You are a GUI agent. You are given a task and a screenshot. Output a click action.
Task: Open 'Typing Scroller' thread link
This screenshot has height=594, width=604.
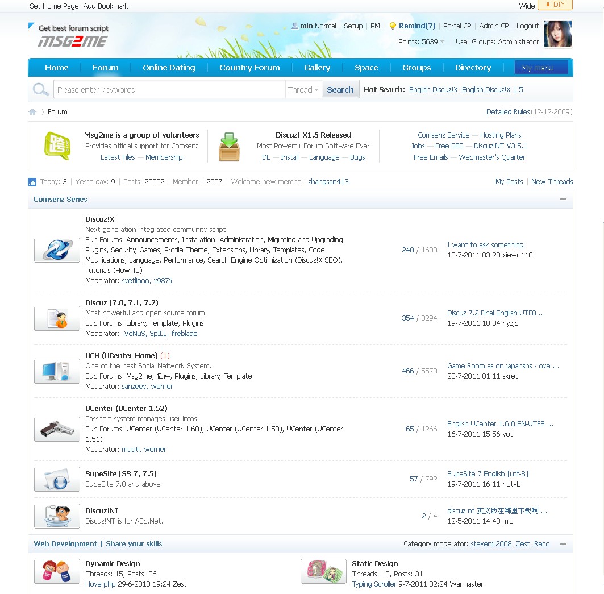pyautogui.click(x=374, y=584)
